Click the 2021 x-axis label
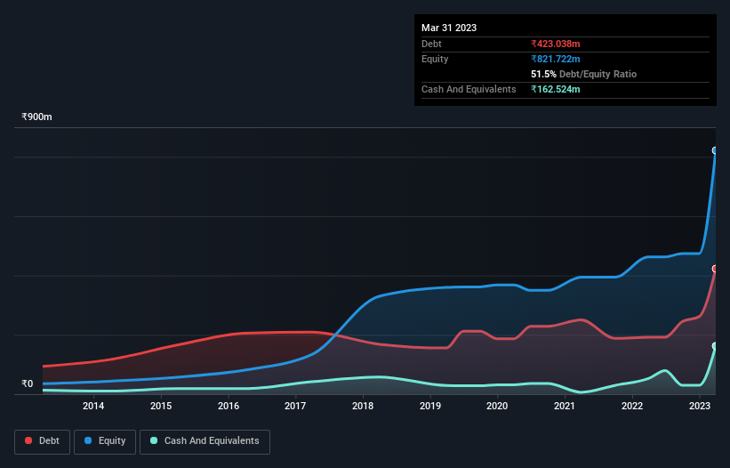Screen dimensions: 730x468 [565, 406]
